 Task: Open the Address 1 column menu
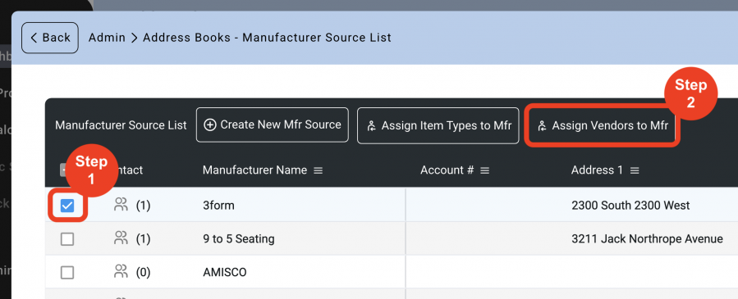635,171
